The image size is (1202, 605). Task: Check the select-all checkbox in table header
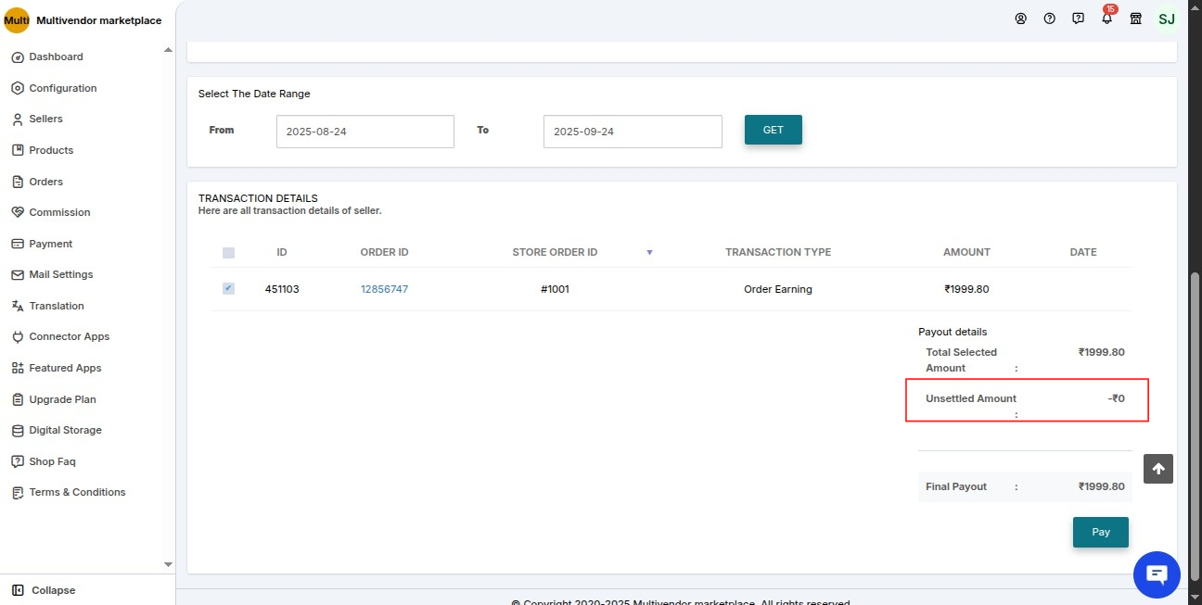228,252
